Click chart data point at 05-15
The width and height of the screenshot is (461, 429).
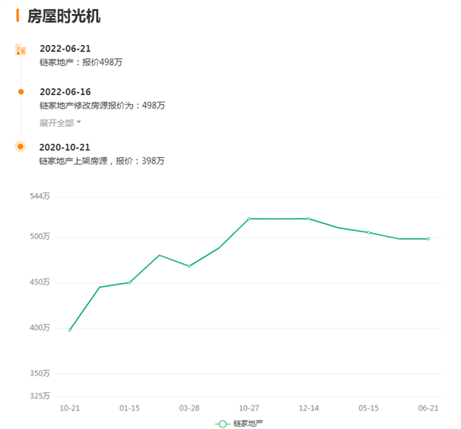tap(368, 232)
